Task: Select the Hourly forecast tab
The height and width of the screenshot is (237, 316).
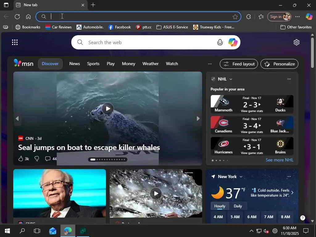Action: point(220,206)
